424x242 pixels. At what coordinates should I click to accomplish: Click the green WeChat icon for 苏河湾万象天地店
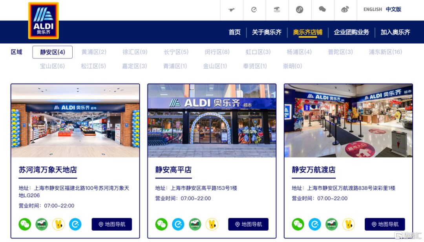(x=25, y=224)
